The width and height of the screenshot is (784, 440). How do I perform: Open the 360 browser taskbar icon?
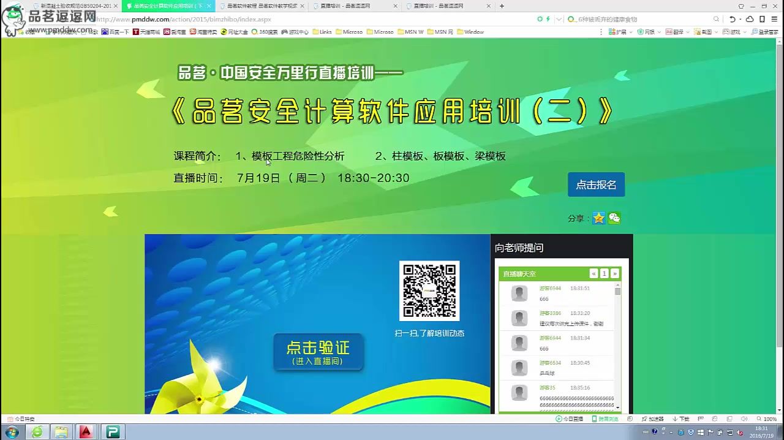pyautogui.click(x=37, y=432)
